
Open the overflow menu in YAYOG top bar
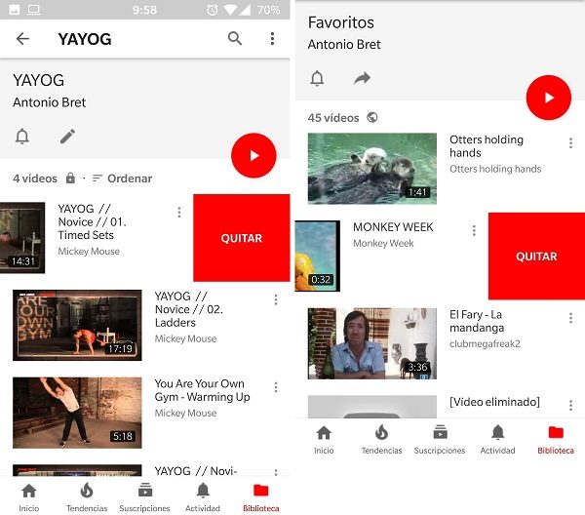(x=272, y=39)
